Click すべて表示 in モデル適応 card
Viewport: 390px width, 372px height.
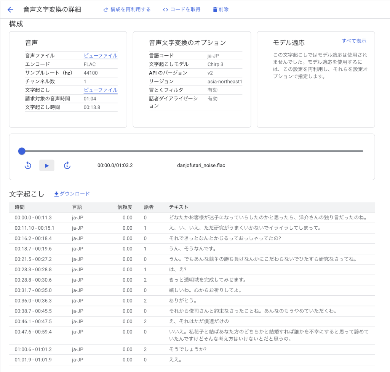[x=354, y=41]
